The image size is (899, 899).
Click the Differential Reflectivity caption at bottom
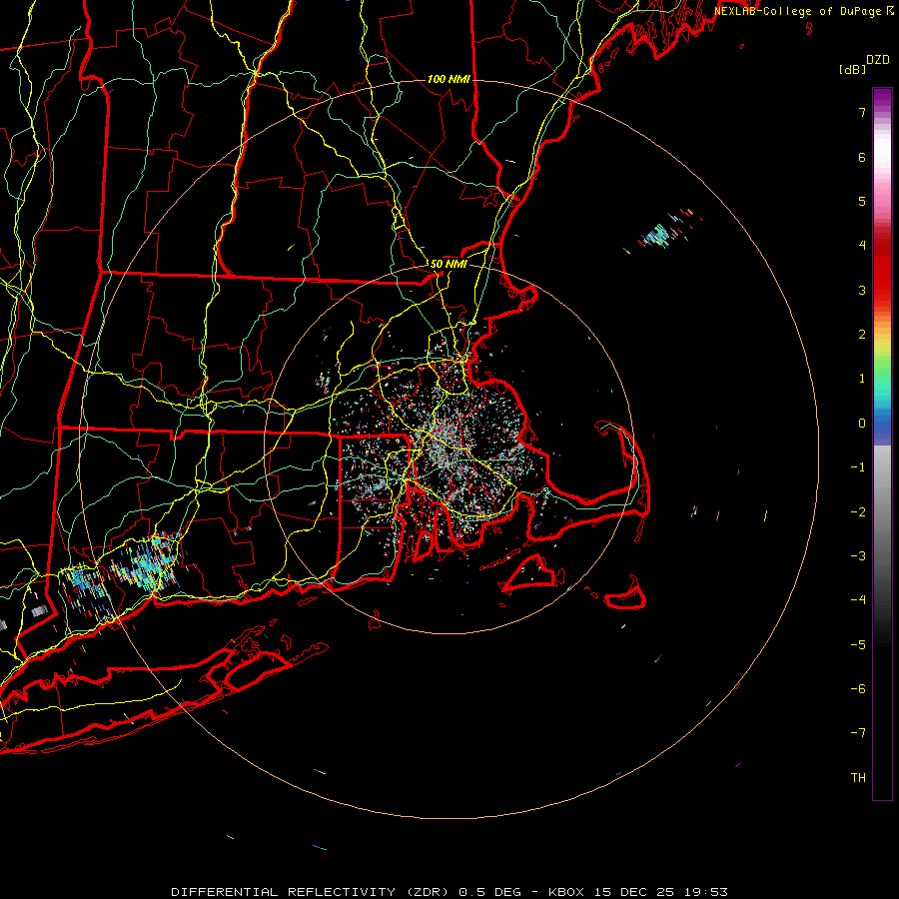click(x=449, y=892)
